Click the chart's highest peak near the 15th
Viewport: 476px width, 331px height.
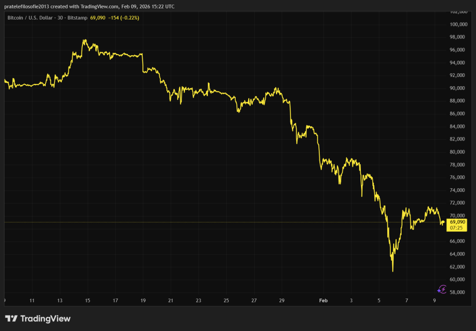[84, 40]
